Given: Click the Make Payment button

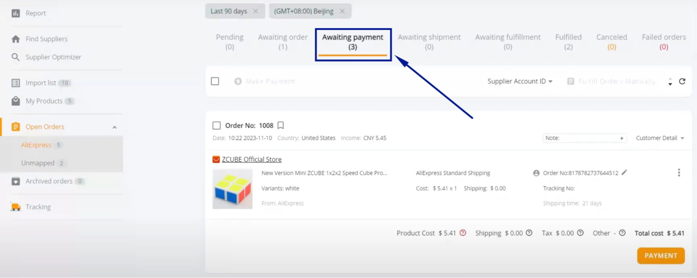Looking at the screenshot, I should [265, 81].
